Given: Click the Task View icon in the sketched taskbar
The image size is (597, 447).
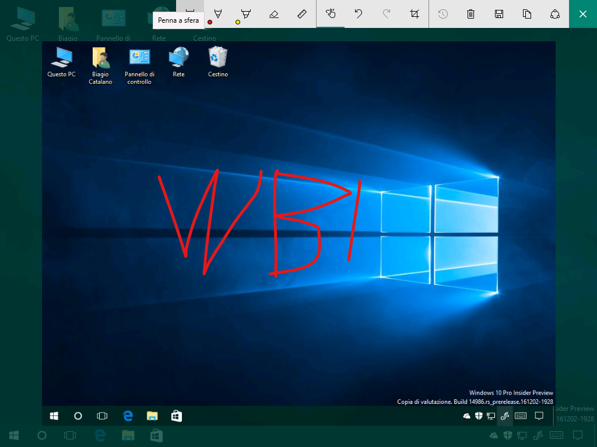Looking at the screenshot, I should 102,416.
